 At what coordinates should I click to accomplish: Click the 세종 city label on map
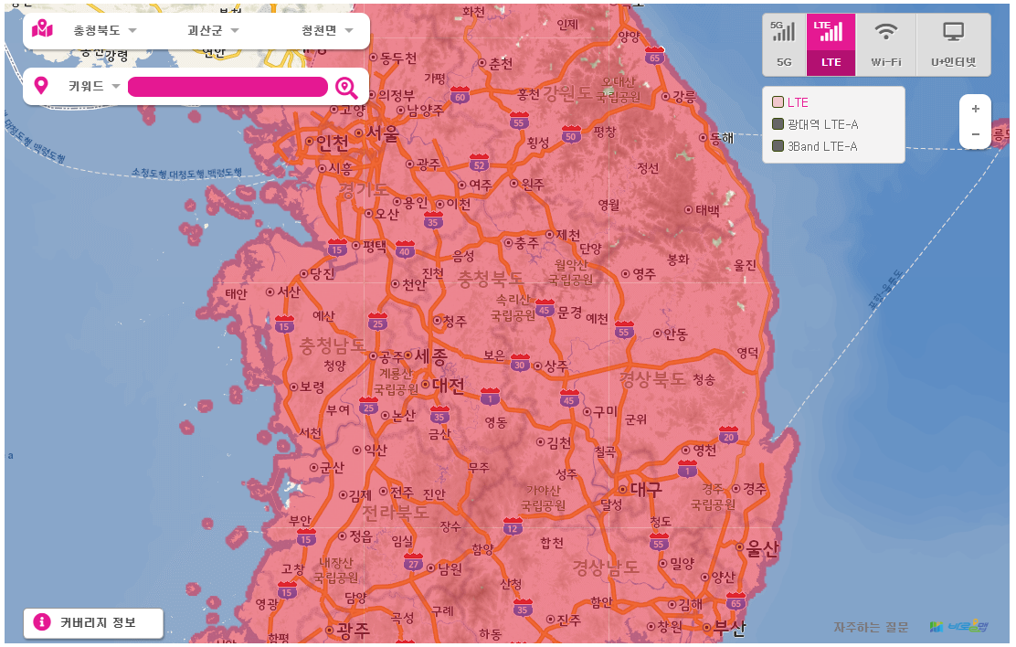coord(431,356)
